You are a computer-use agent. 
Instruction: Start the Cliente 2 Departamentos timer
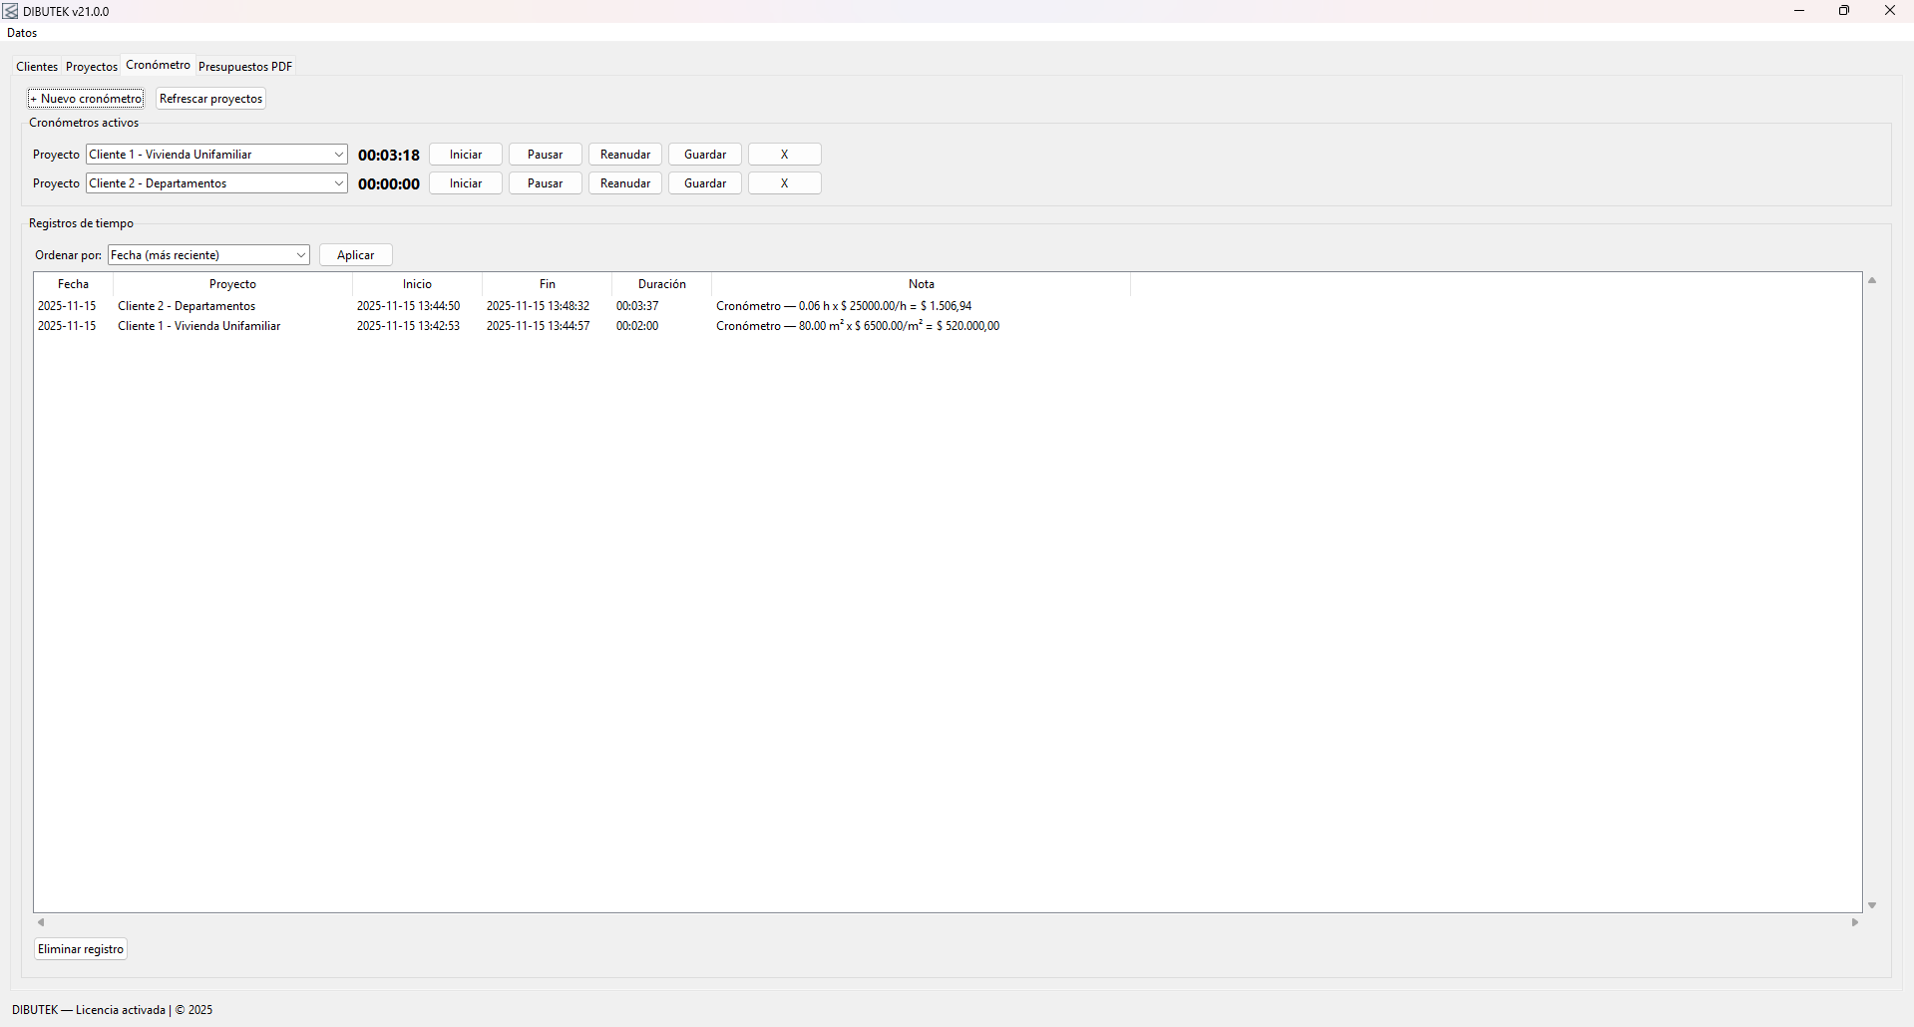466,183
